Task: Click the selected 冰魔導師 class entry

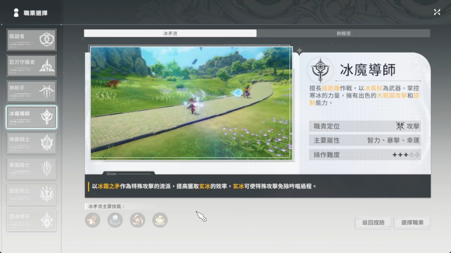Action: tap(31, 117)
